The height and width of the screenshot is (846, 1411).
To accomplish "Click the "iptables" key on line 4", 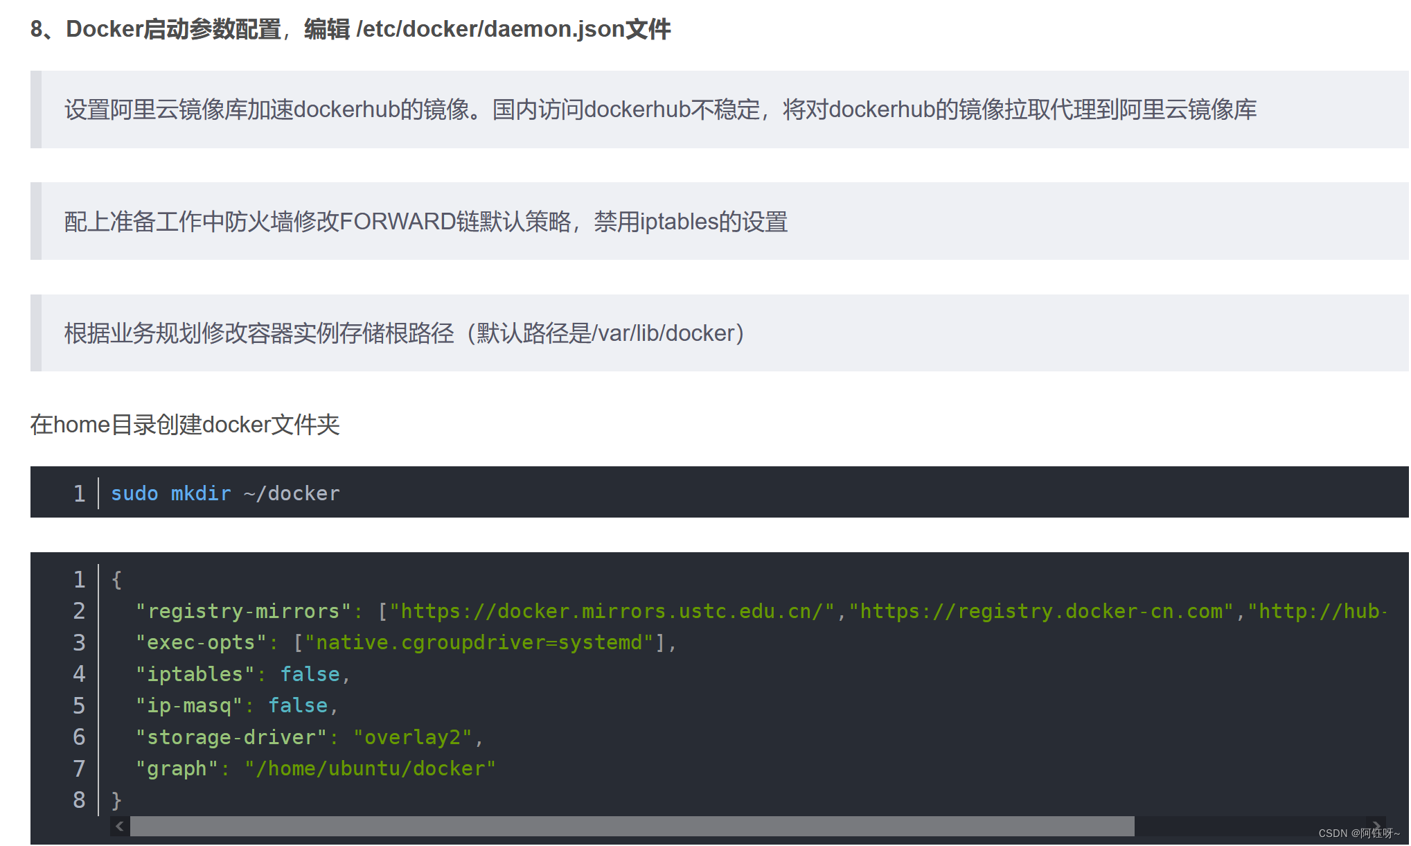I will point(195,674).
